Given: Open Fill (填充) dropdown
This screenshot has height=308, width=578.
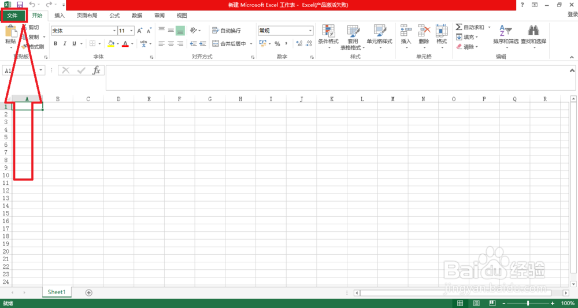Looking at the screenshot, I should click(466, 37).
